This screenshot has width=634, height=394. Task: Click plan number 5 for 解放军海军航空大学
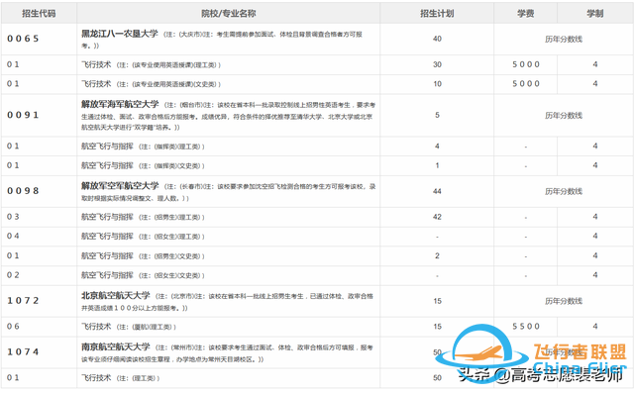pyautogui.click(x=437, y=115)
